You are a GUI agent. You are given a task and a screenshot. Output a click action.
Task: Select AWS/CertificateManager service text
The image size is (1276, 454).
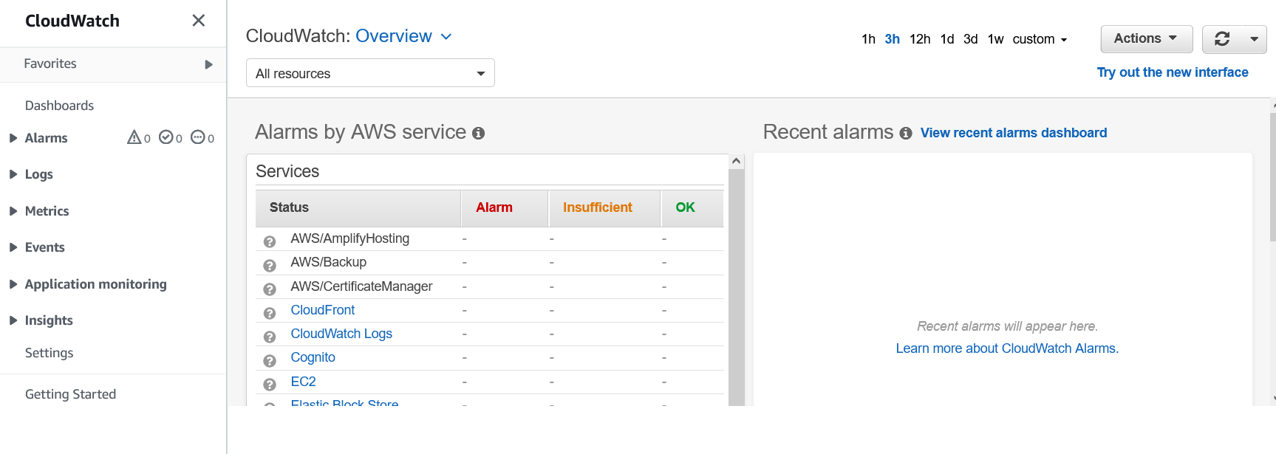(x=361, y=286)
